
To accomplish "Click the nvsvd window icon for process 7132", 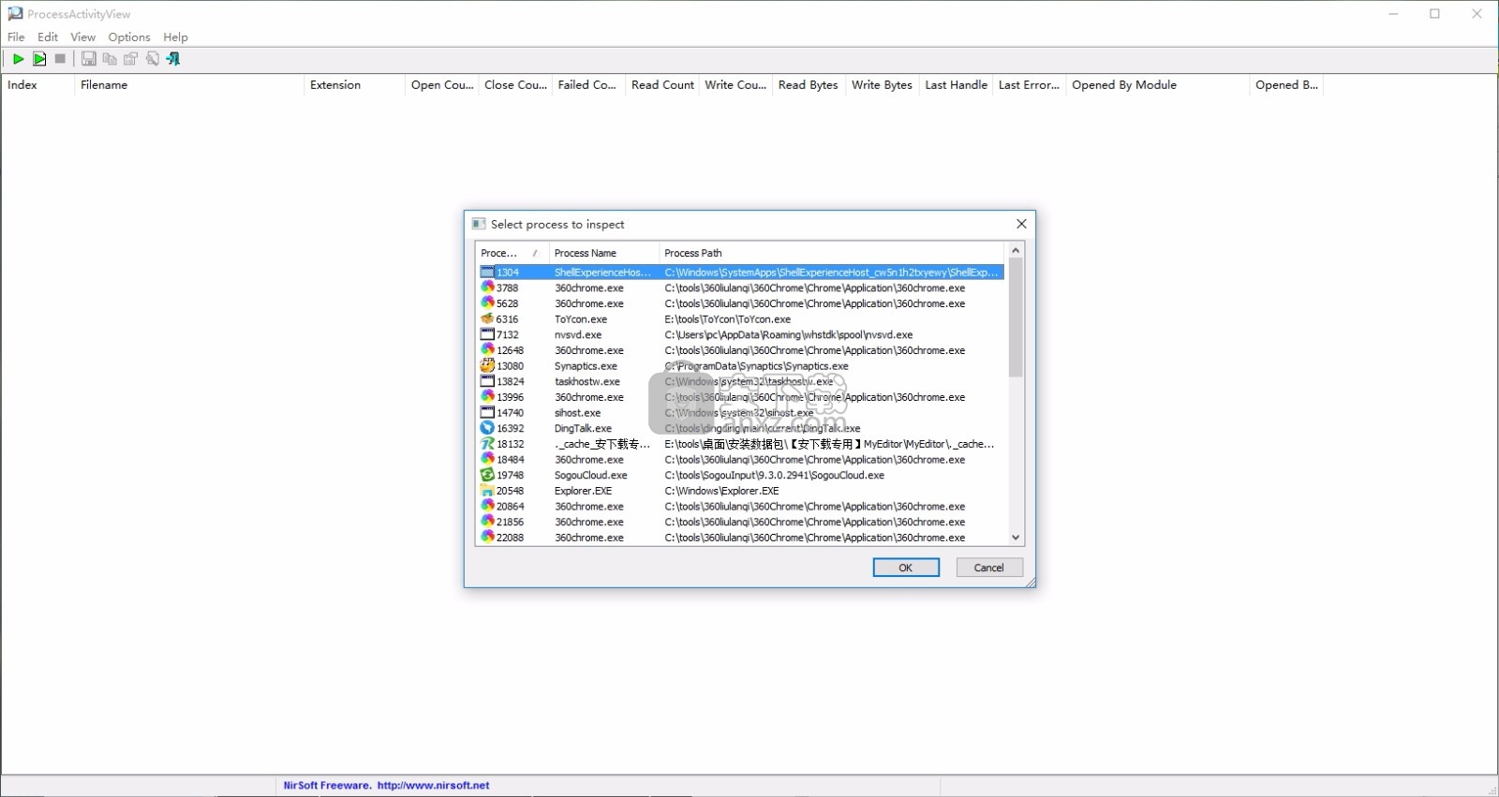I will click(x=487, y=334).
